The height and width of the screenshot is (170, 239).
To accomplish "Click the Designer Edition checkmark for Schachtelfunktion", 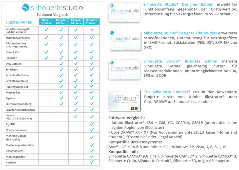I will pos(61,75).
